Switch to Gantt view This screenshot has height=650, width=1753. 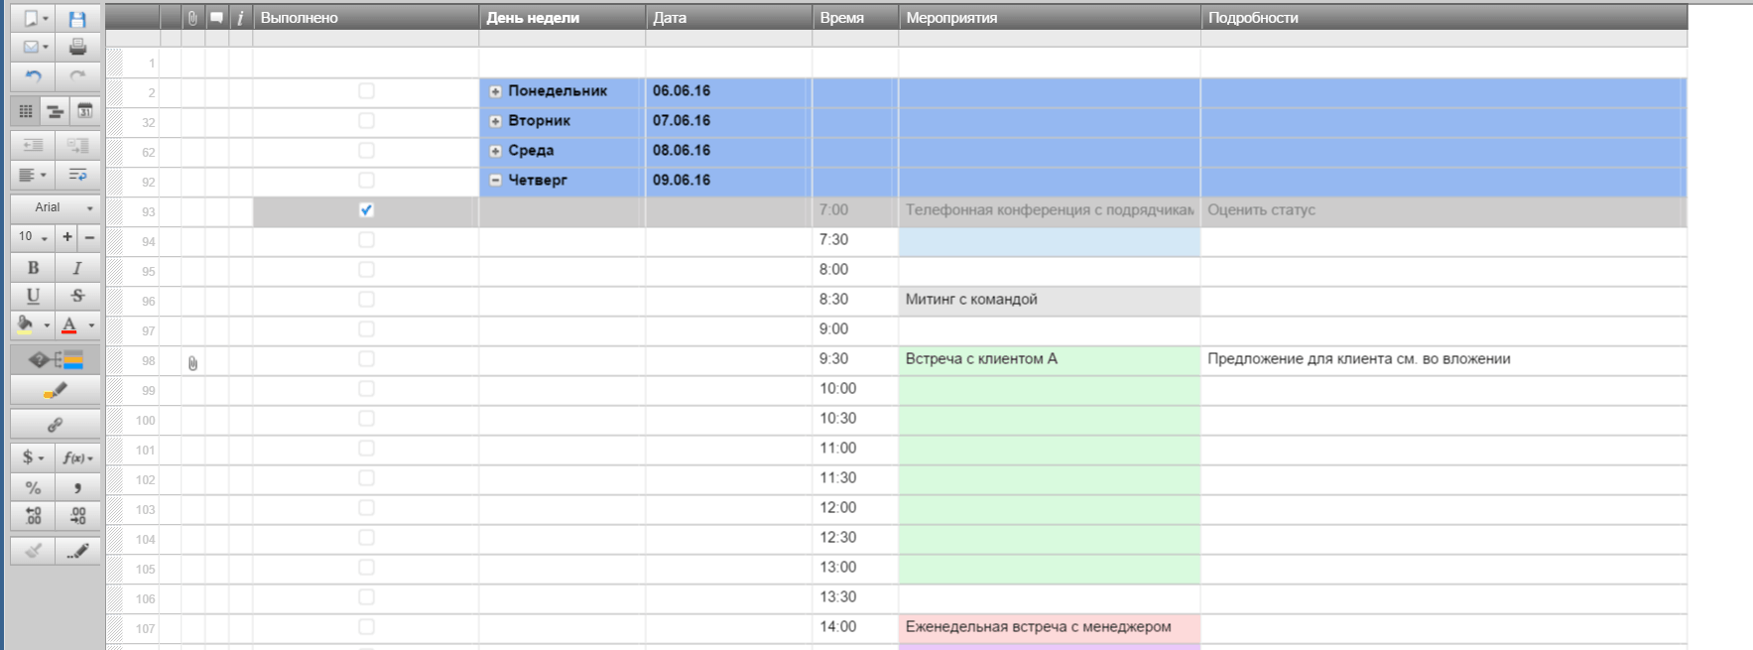pos(56,111)
